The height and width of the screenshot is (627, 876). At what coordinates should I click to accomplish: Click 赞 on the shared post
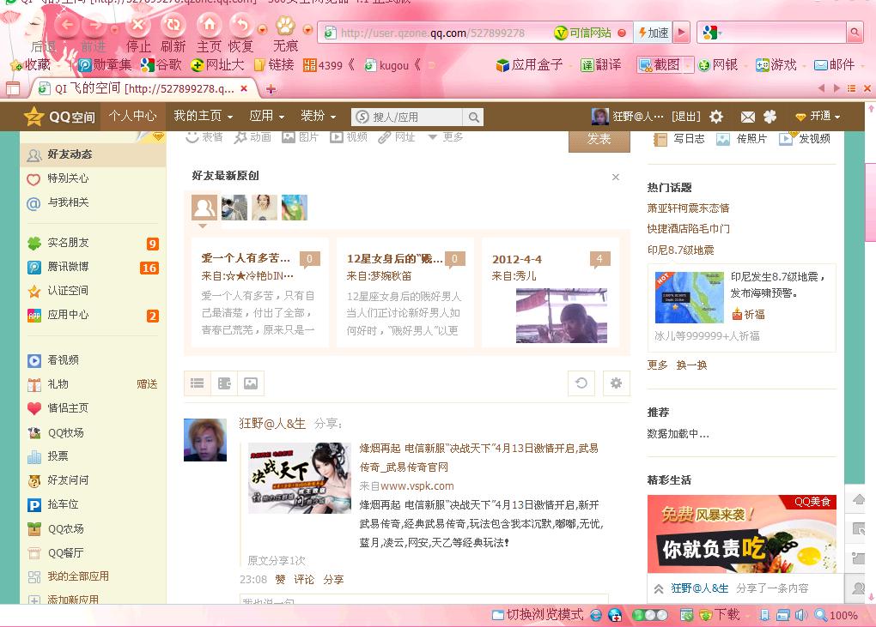tap(280, 580)
